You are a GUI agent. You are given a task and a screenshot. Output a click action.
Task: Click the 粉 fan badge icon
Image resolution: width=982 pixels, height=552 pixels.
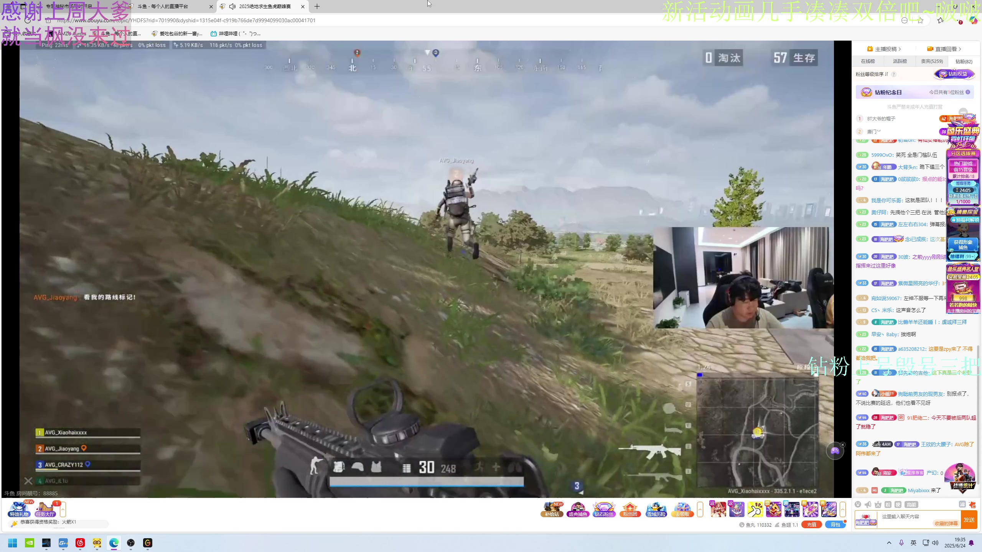[888, 504]
